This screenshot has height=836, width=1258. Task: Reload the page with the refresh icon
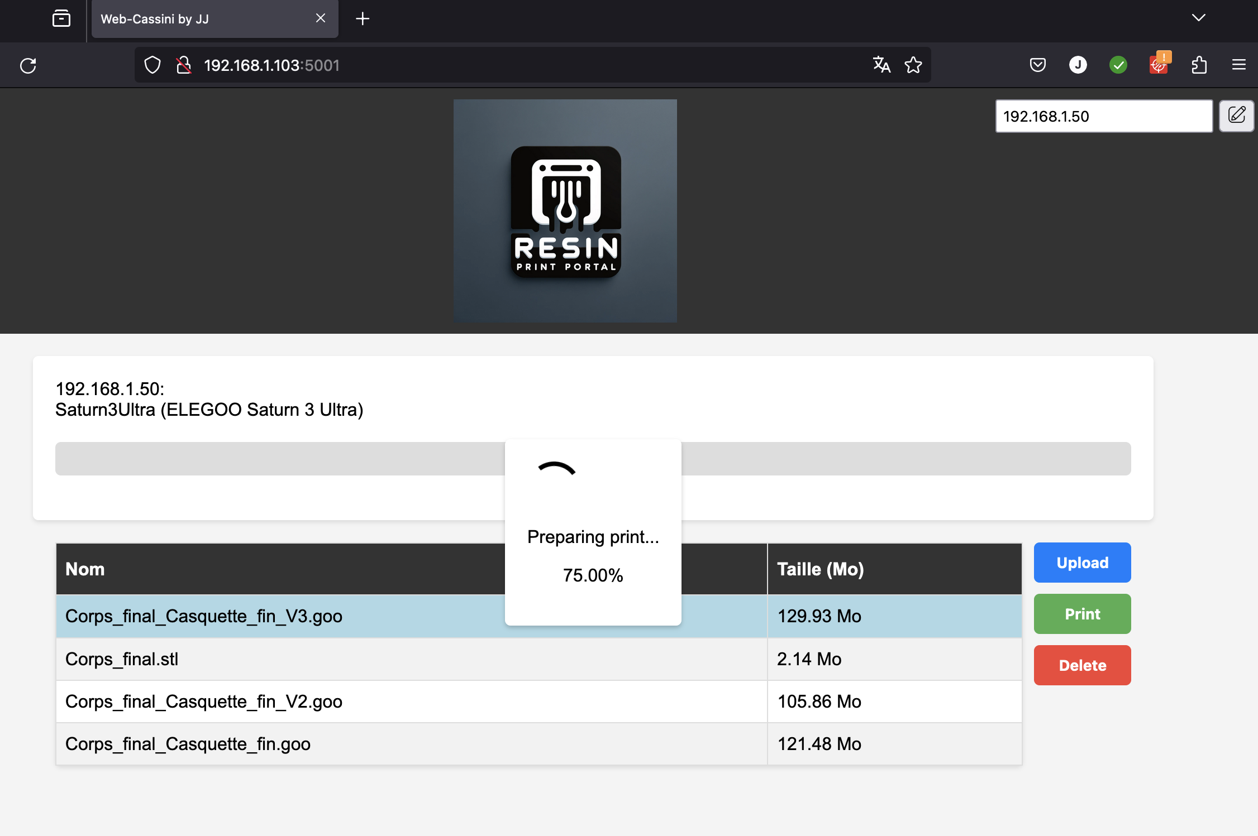[x=28, y=65]
